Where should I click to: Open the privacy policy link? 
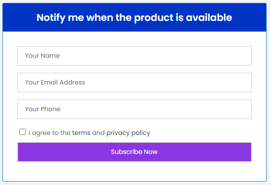(x=128, y=133)
